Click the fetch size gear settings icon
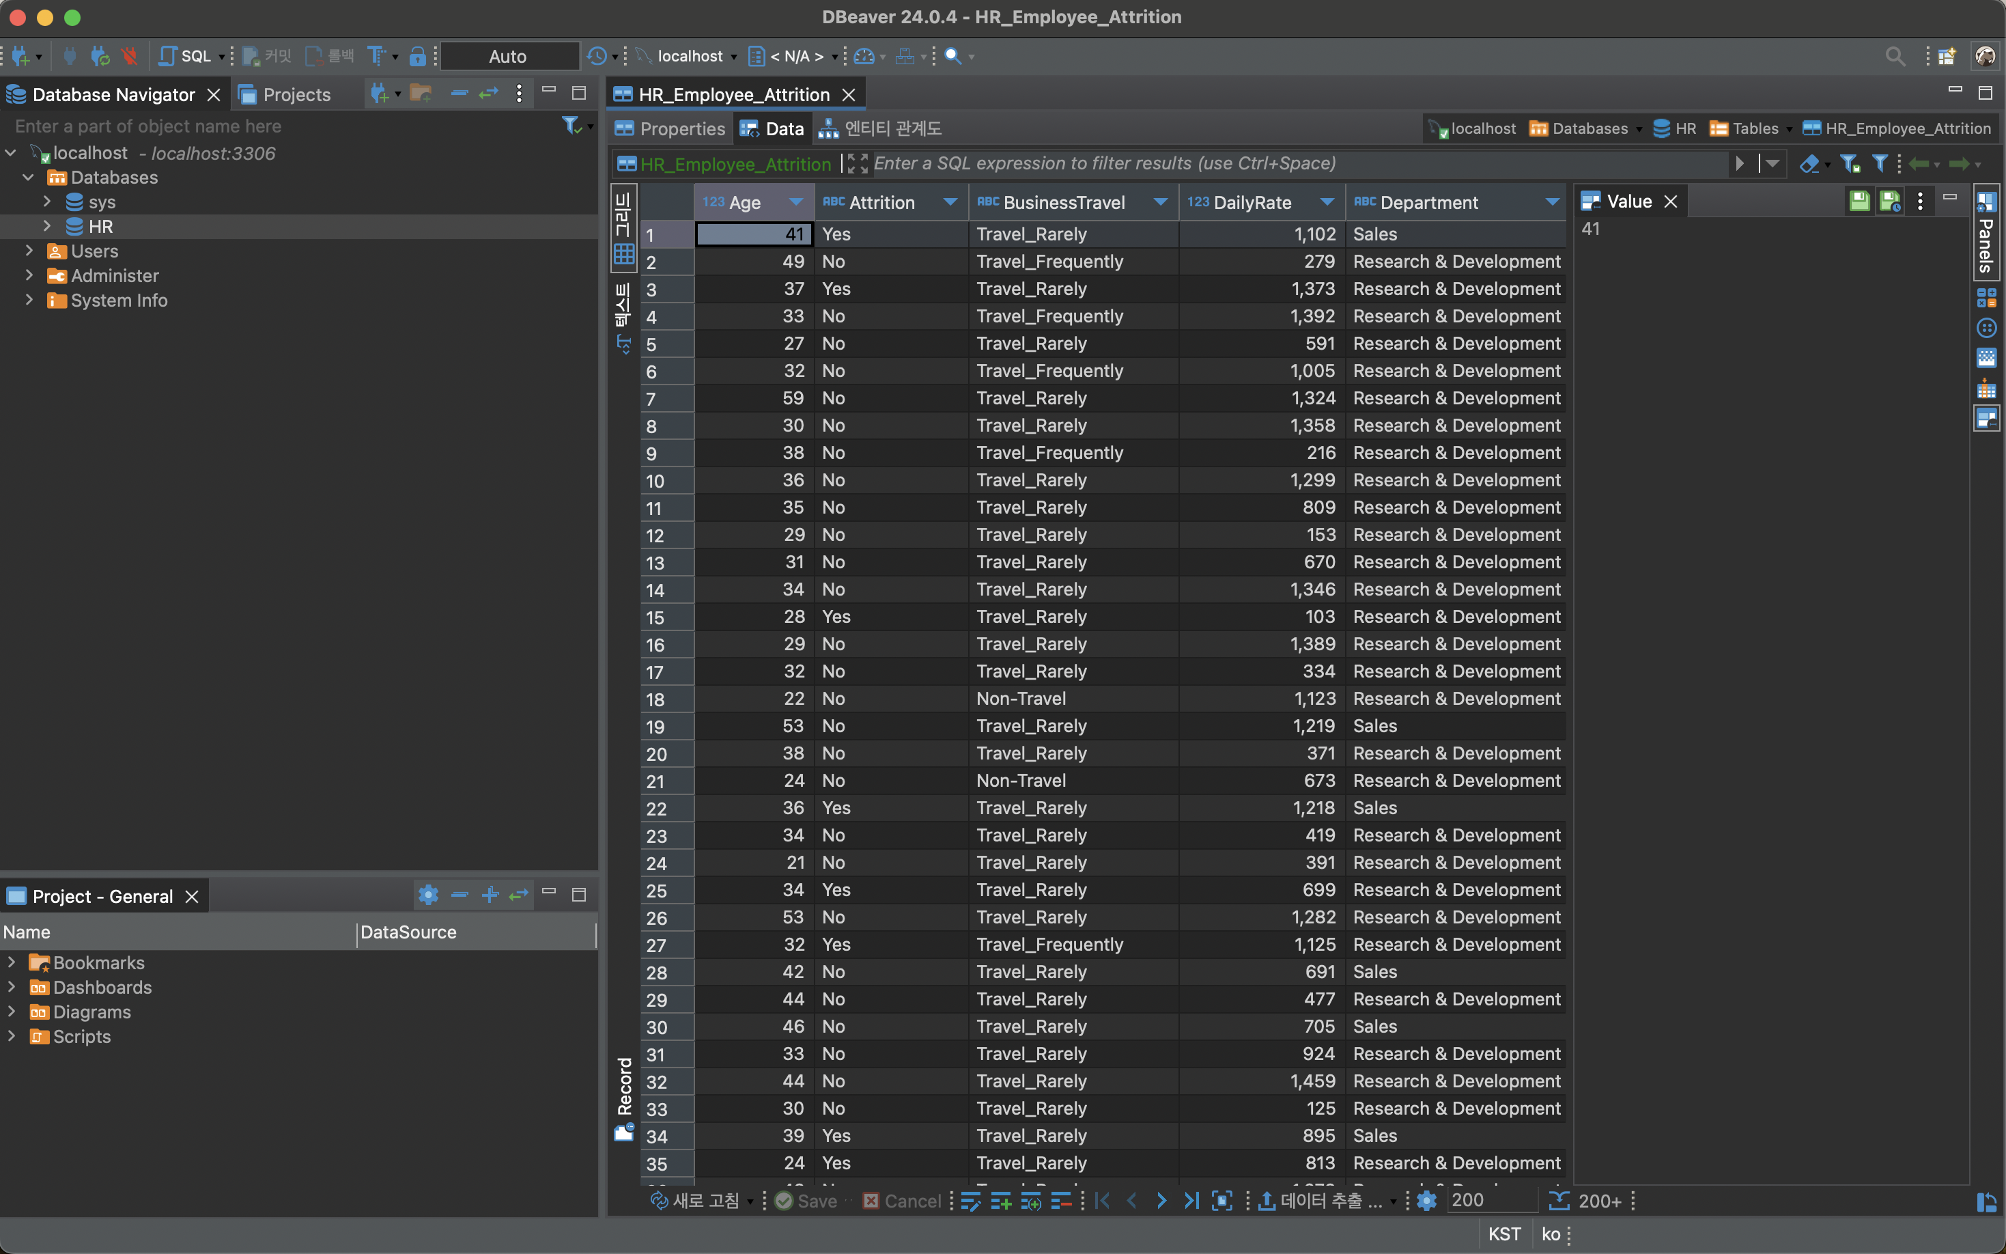This screenshot has width=2006, height=1254. pos(1426,1200)
